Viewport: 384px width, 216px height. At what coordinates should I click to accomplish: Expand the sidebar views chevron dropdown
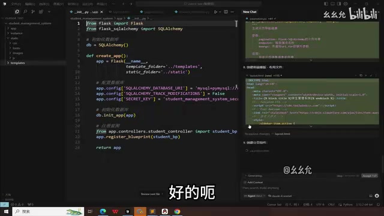click(49, 11)
